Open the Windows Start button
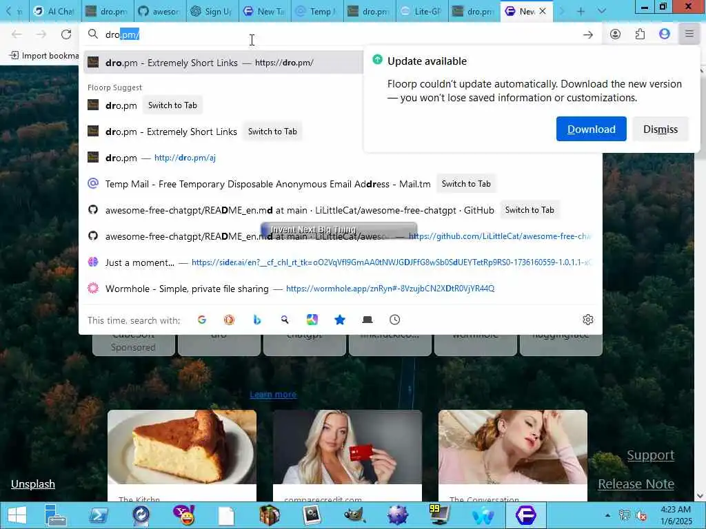Image resolution: width=706 pixels, height=529 pixels. (17, 515)
